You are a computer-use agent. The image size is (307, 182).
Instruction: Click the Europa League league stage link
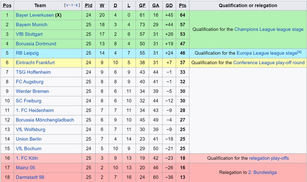(266, 53)
